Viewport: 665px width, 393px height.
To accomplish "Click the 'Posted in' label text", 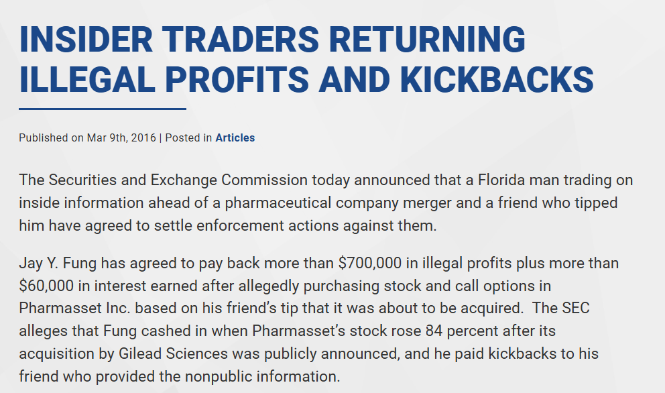I will 188,138.
